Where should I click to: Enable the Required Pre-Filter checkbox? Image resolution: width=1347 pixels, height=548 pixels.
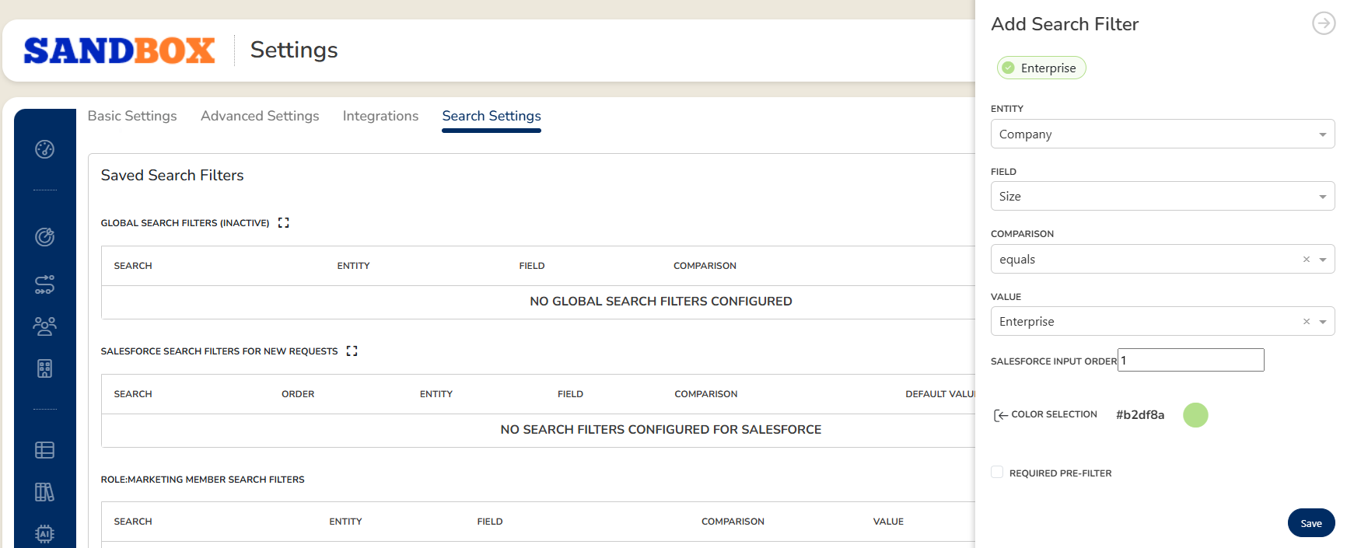click(x=997, y=473)
